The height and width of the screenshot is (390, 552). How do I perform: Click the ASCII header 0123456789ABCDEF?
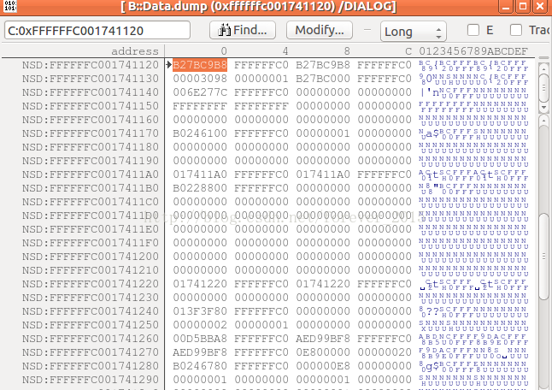[x=473, y=51]
